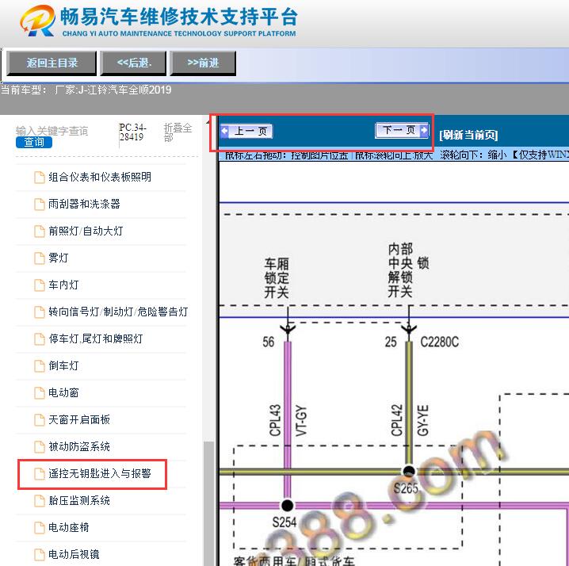
Task: Select the 电动窗 tree item
Action: tap(63, 393)
